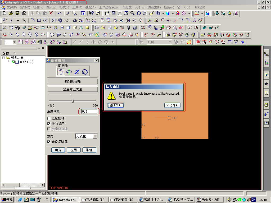Image resolution: width=271 pixels, height=203 pixels.
Task: Click the Windows 开始 start button
Action: tap(7, 200)
